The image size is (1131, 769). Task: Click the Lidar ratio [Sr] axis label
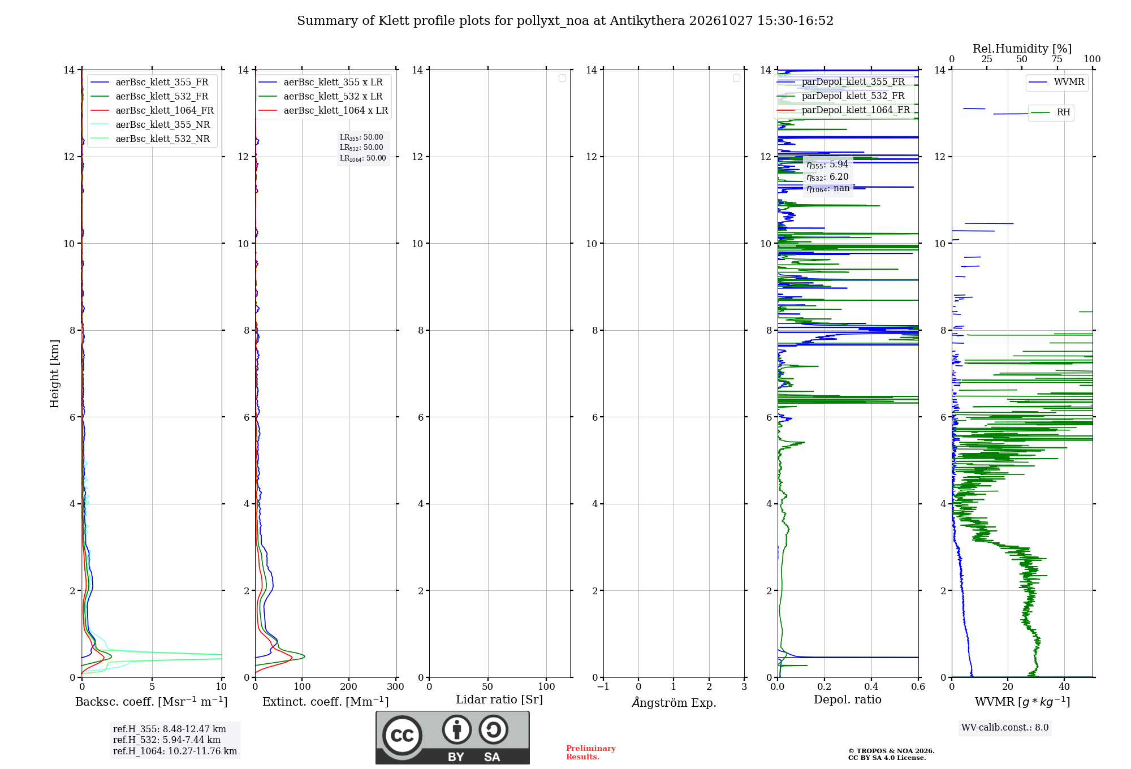[x=499, y=700]
